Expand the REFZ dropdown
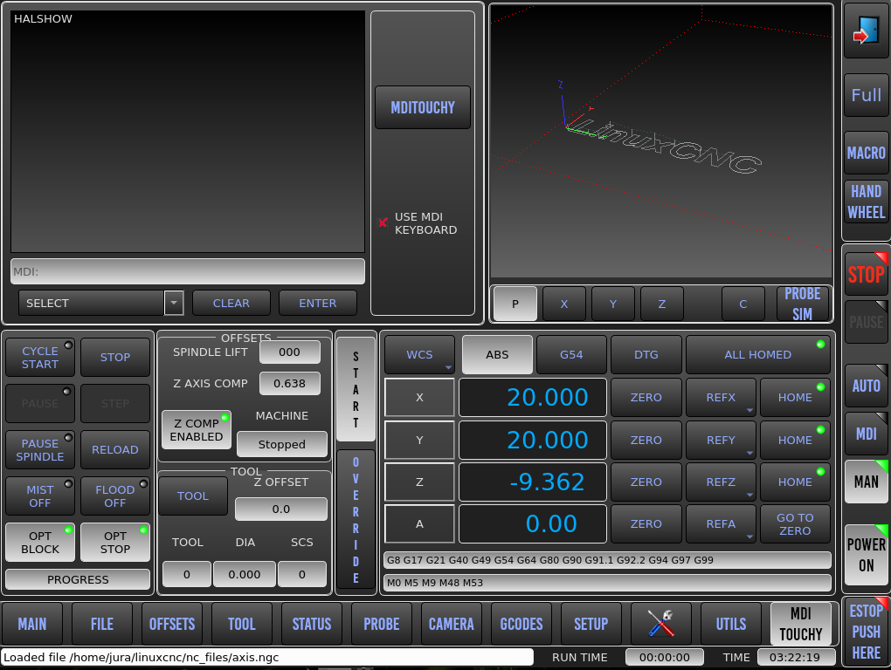 [x=721, y=482]
